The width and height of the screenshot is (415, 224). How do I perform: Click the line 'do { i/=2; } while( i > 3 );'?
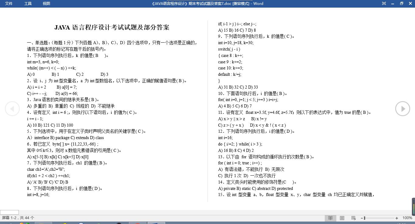[240, 144]
